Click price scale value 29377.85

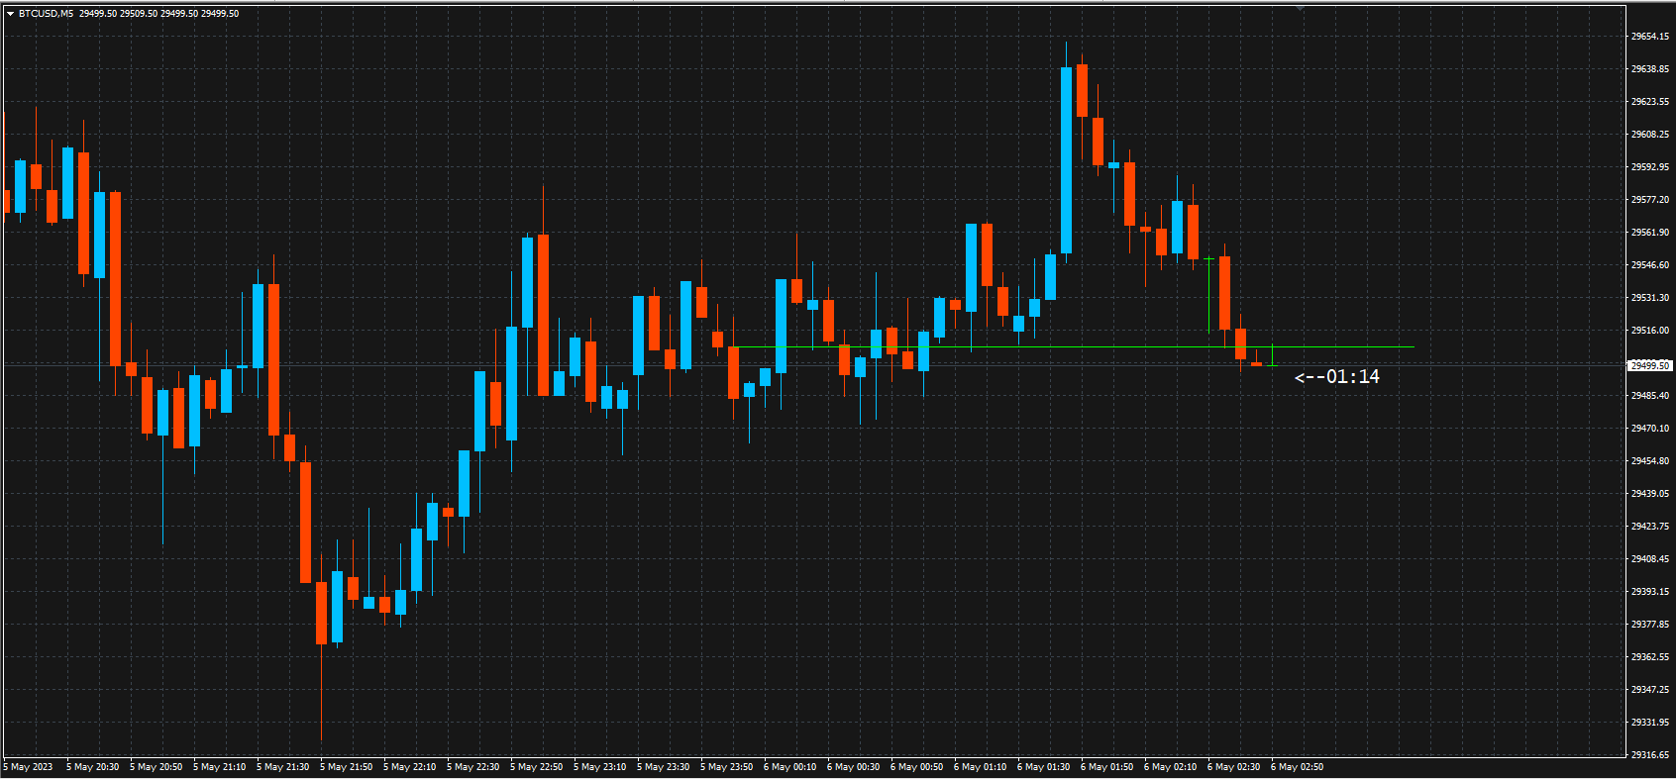coord(1650,625)
